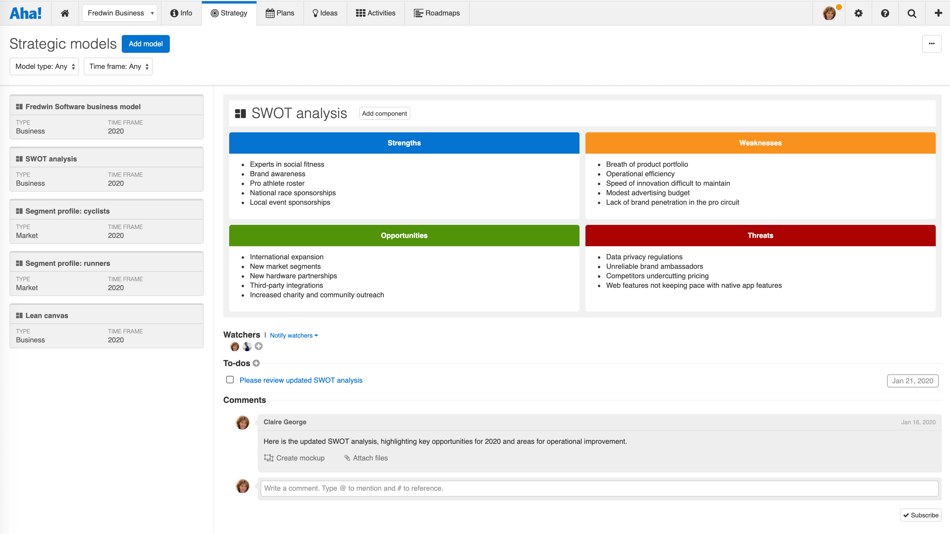Click the Aha! logo

26,12
